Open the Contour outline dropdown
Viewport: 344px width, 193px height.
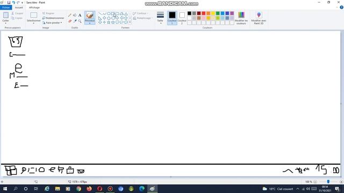click(141, 13)
